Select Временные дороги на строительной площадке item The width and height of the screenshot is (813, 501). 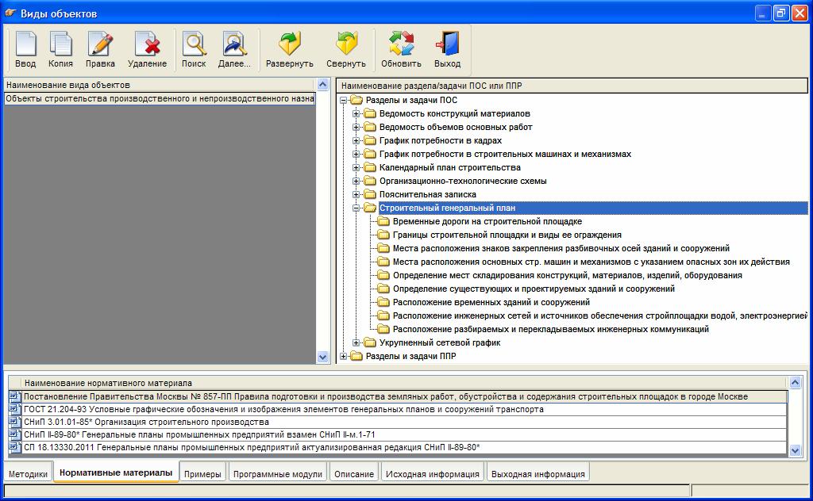(x=487, y=221)
